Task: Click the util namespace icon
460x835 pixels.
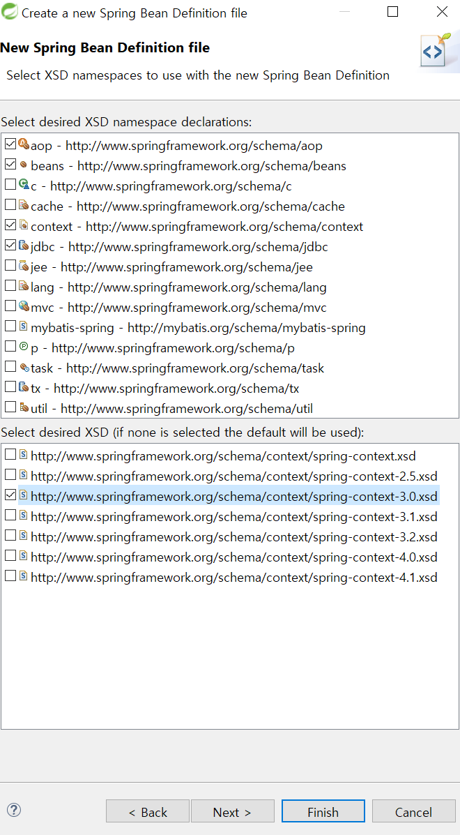Action: [x=24, y=408]
